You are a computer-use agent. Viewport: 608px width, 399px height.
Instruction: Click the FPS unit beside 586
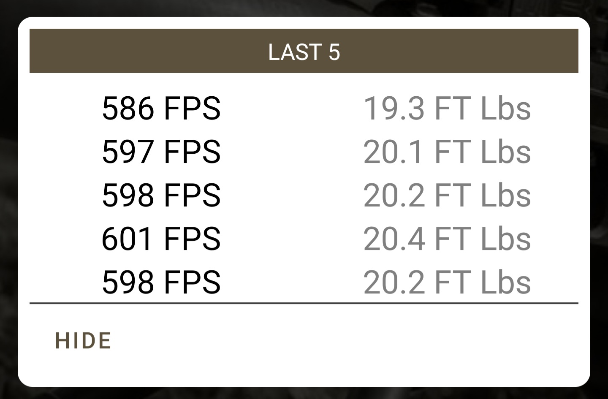[x=192, y=109]
